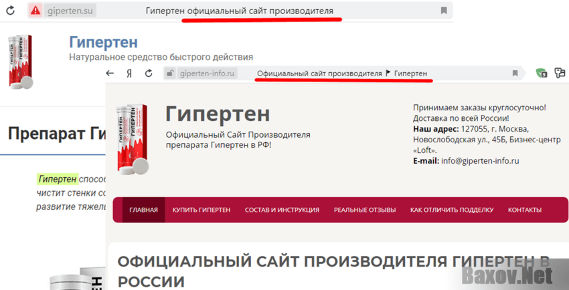This screenshot has width=569, height=290.
Task: Click the 'Препарат Ги' heading in back window
Action: tap(57, 134)
